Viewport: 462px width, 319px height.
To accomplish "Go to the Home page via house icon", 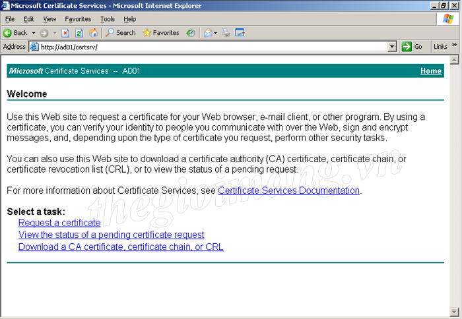I will (94, 33).
